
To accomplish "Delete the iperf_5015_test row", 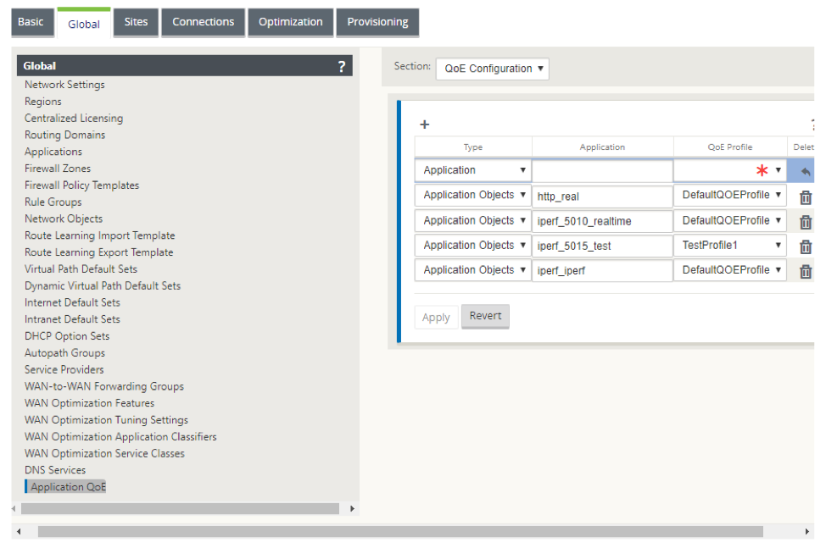I will [806, 246].
